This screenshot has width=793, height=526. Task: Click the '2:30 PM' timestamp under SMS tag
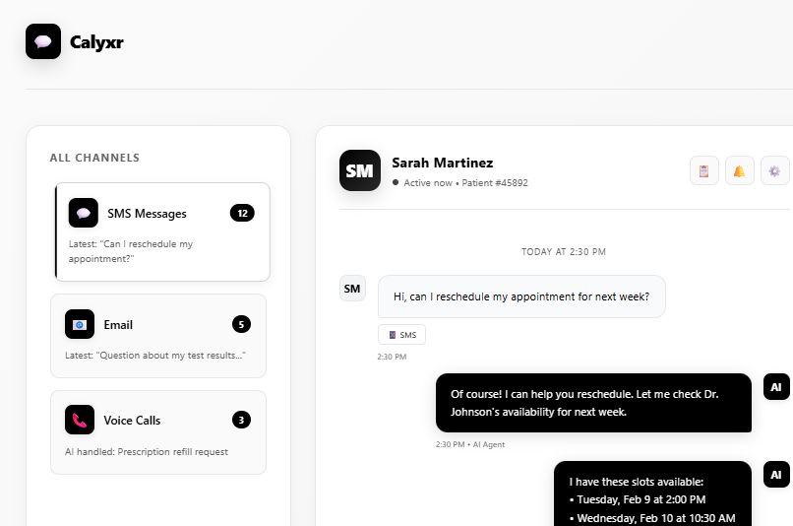click(392, 357)
